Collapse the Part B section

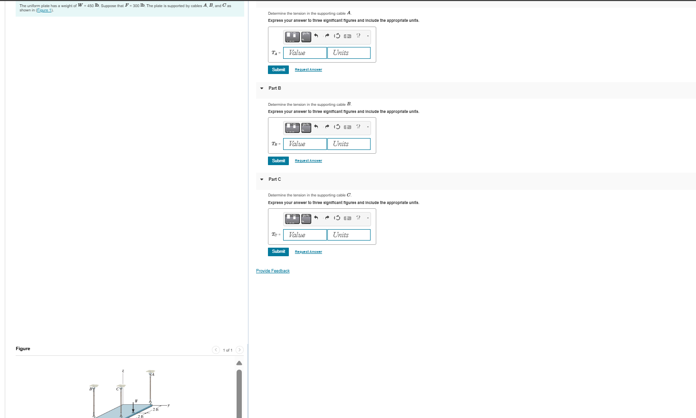click(x=262, y=88)
